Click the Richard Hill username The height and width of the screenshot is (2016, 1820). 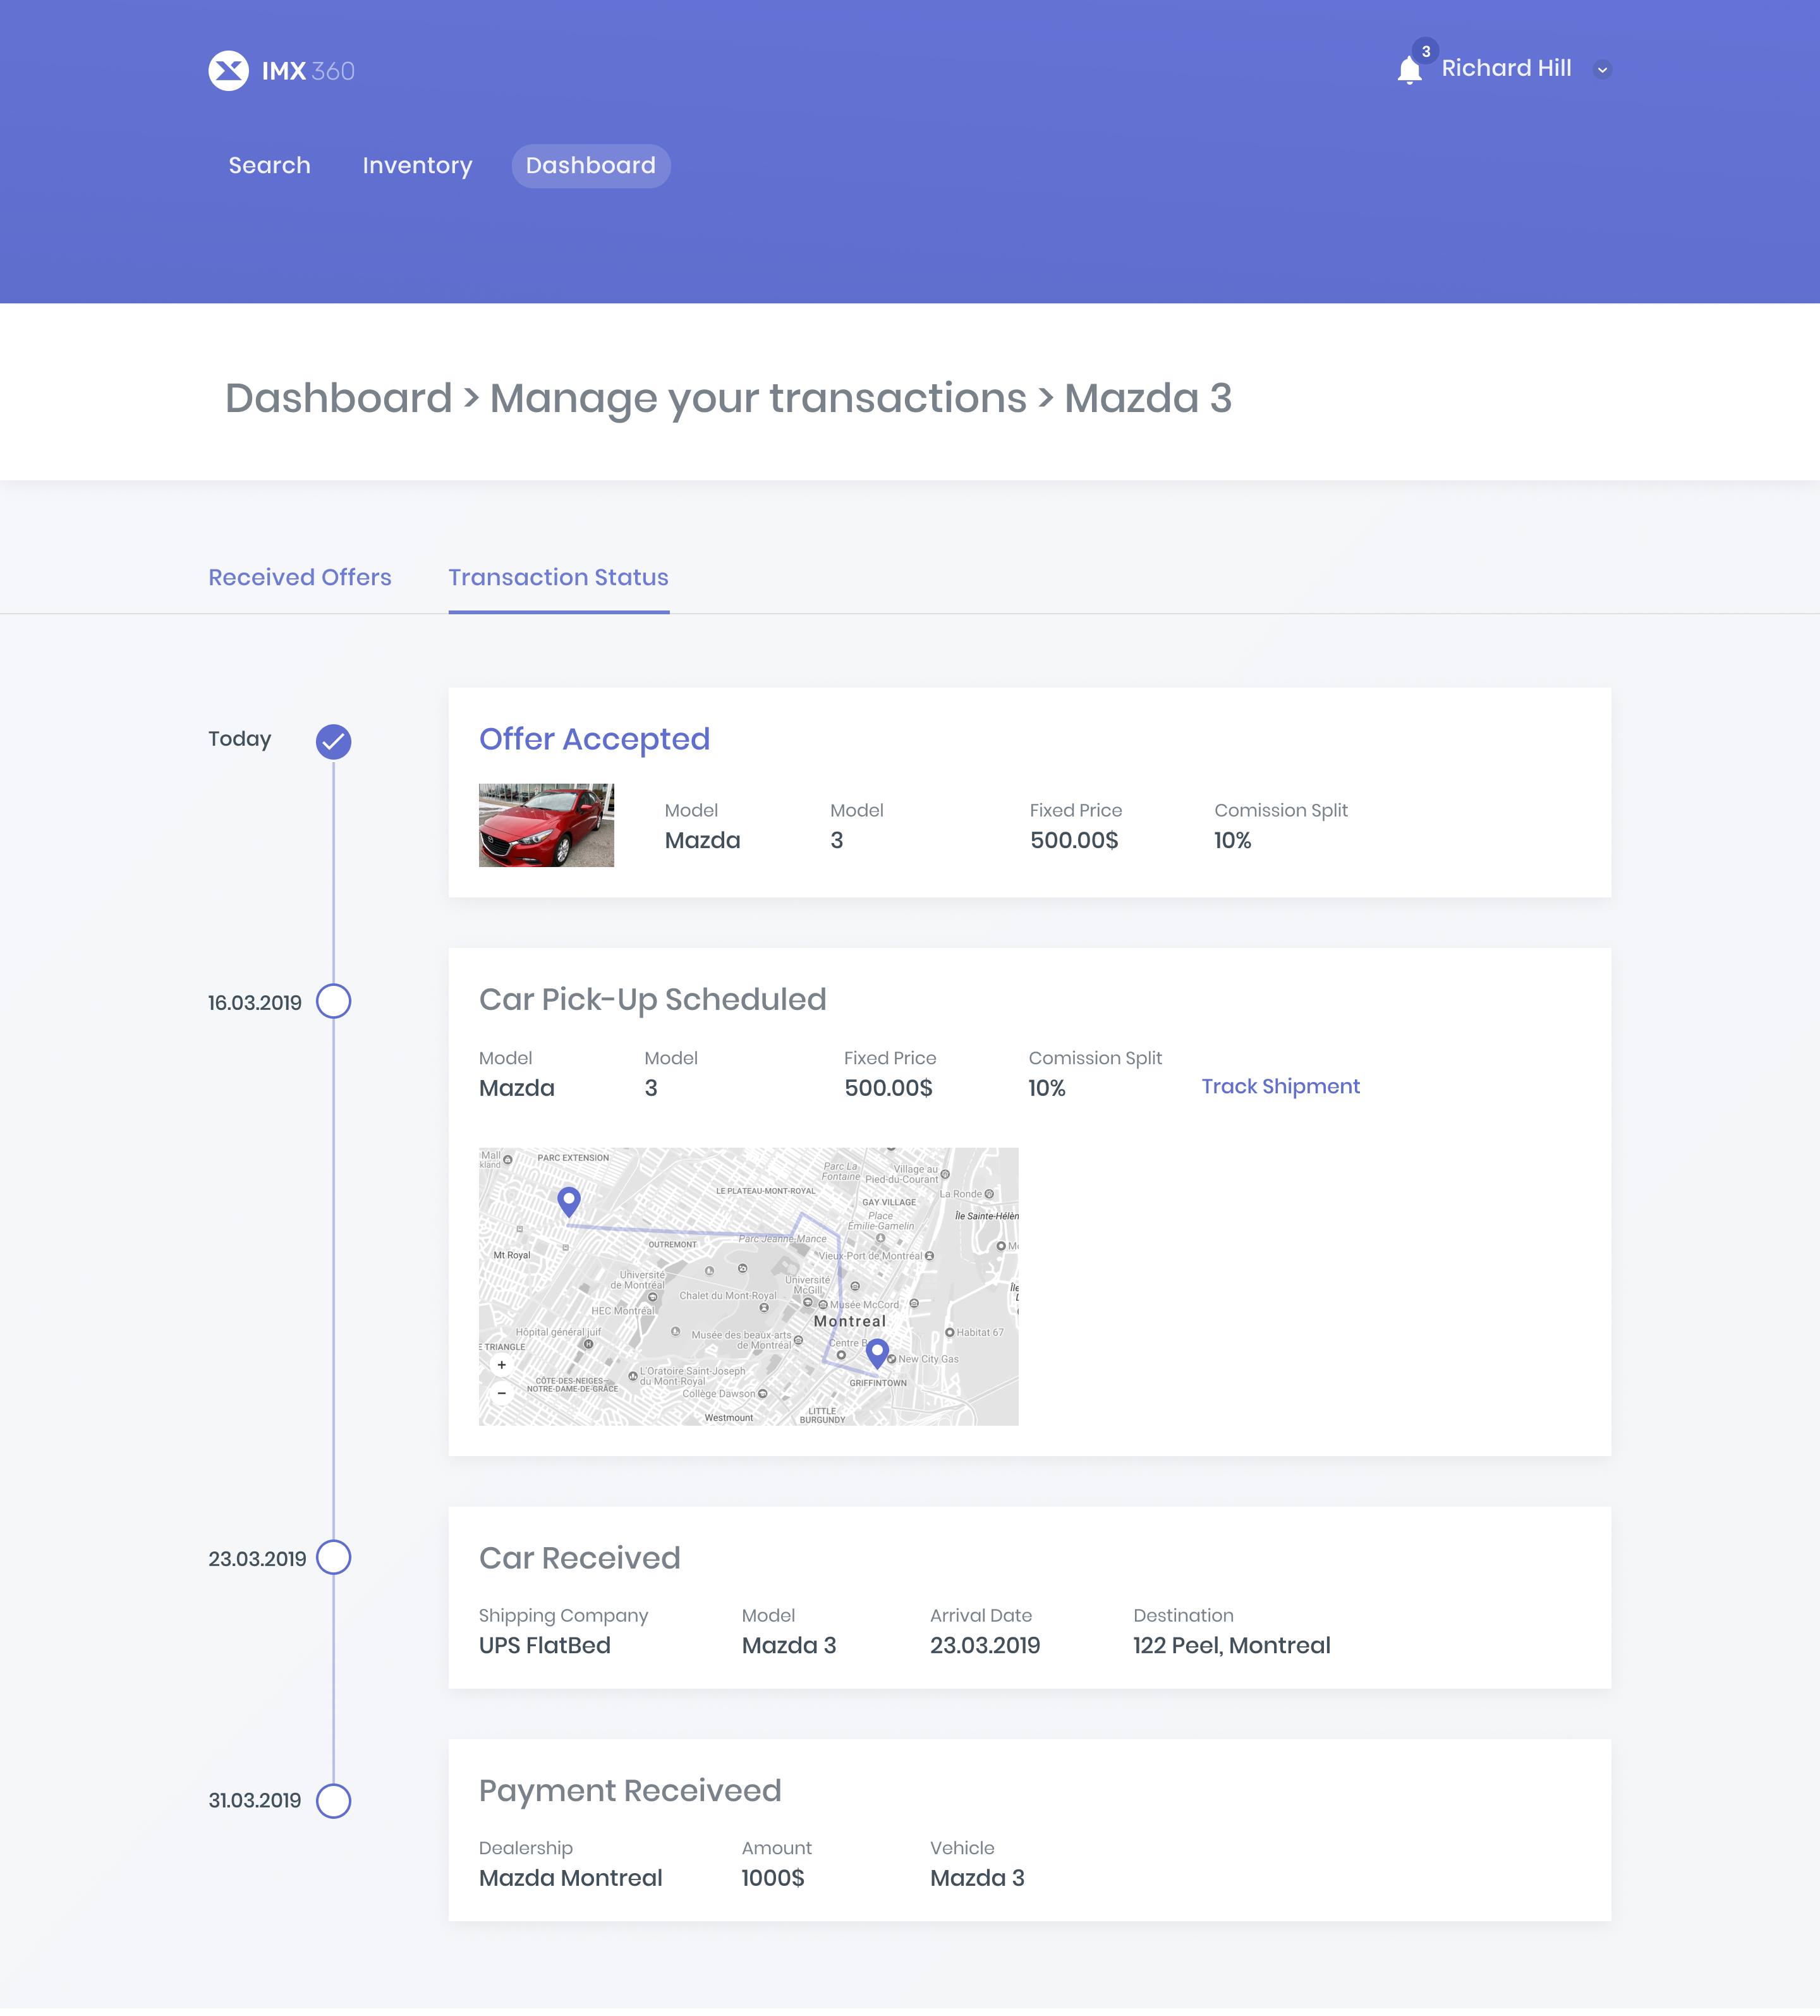pyautogui.click(x=1506, y=68)
